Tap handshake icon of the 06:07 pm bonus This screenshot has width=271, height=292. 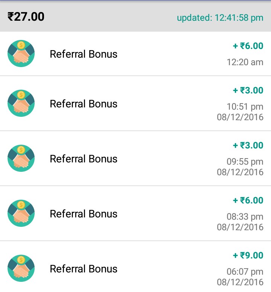[x=21, y=269]
